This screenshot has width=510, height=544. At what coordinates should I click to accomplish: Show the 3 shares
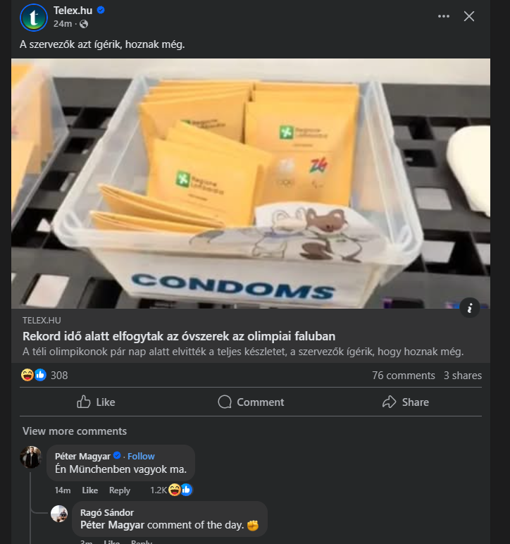(462, 376)
